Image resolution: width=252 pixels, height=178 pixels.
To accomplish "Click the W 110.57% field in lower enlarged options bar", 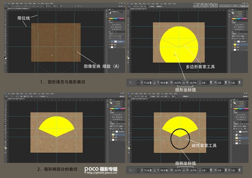I will coord(178,171).
